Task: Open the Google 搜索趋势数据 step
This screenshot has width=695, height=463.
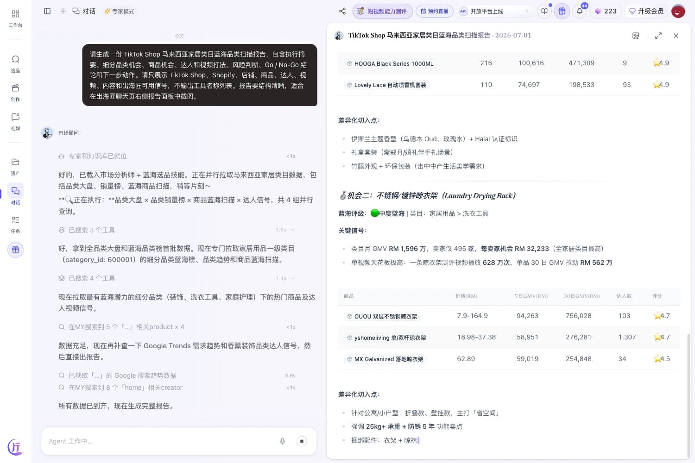Action: pyautogui.click(x=177, y=375)
